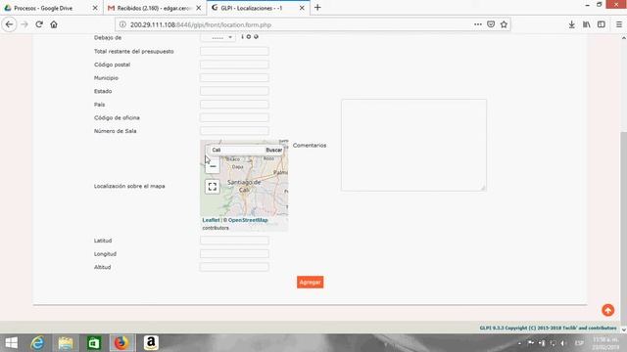Open File Explorer from taskbar
The height and width of the screenshot is (352, 627).
[66, 343]
